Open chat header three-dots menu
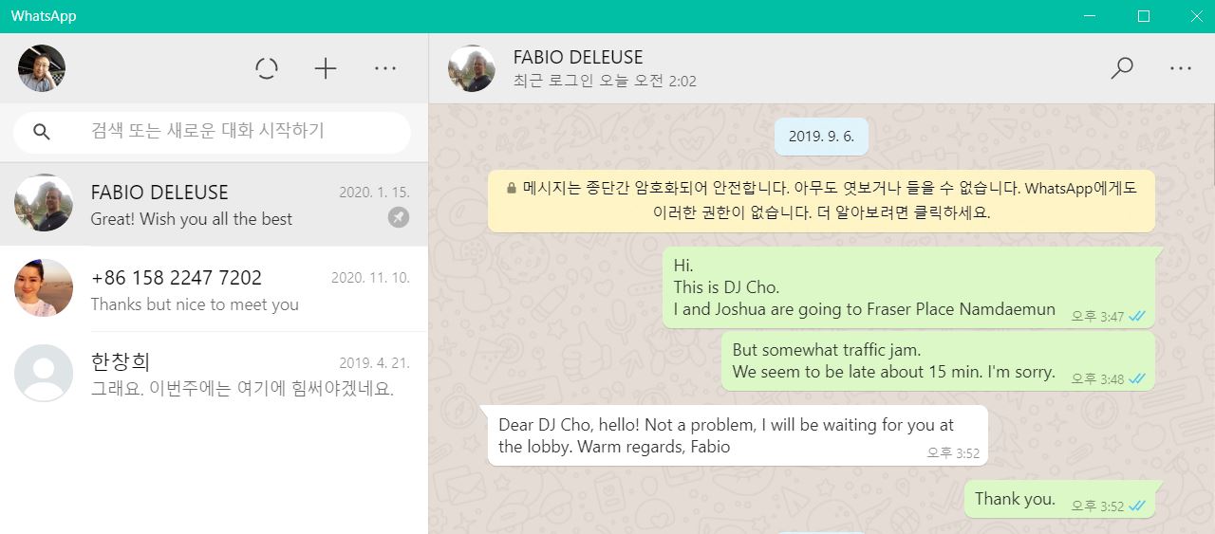Screen dimensions: 1215x534 tap(1181, 68)
